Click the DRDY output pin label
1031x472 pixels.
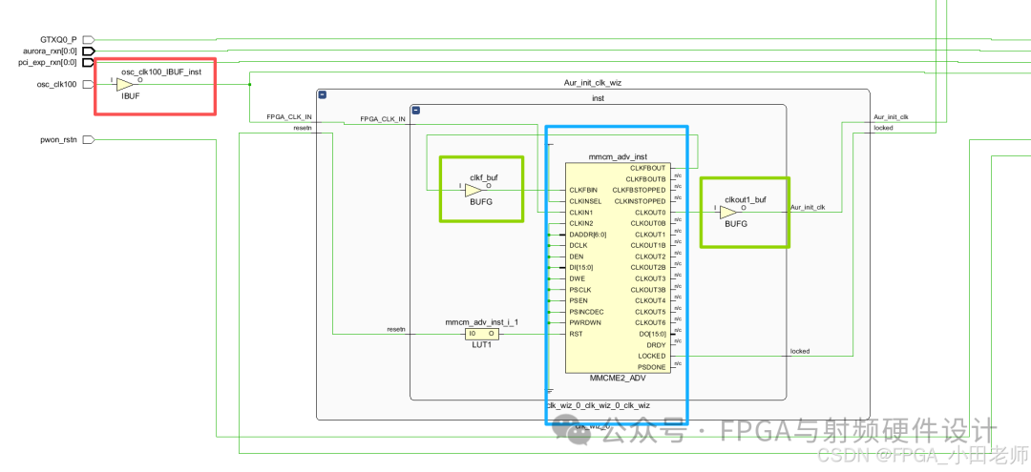tap(656, 344)
